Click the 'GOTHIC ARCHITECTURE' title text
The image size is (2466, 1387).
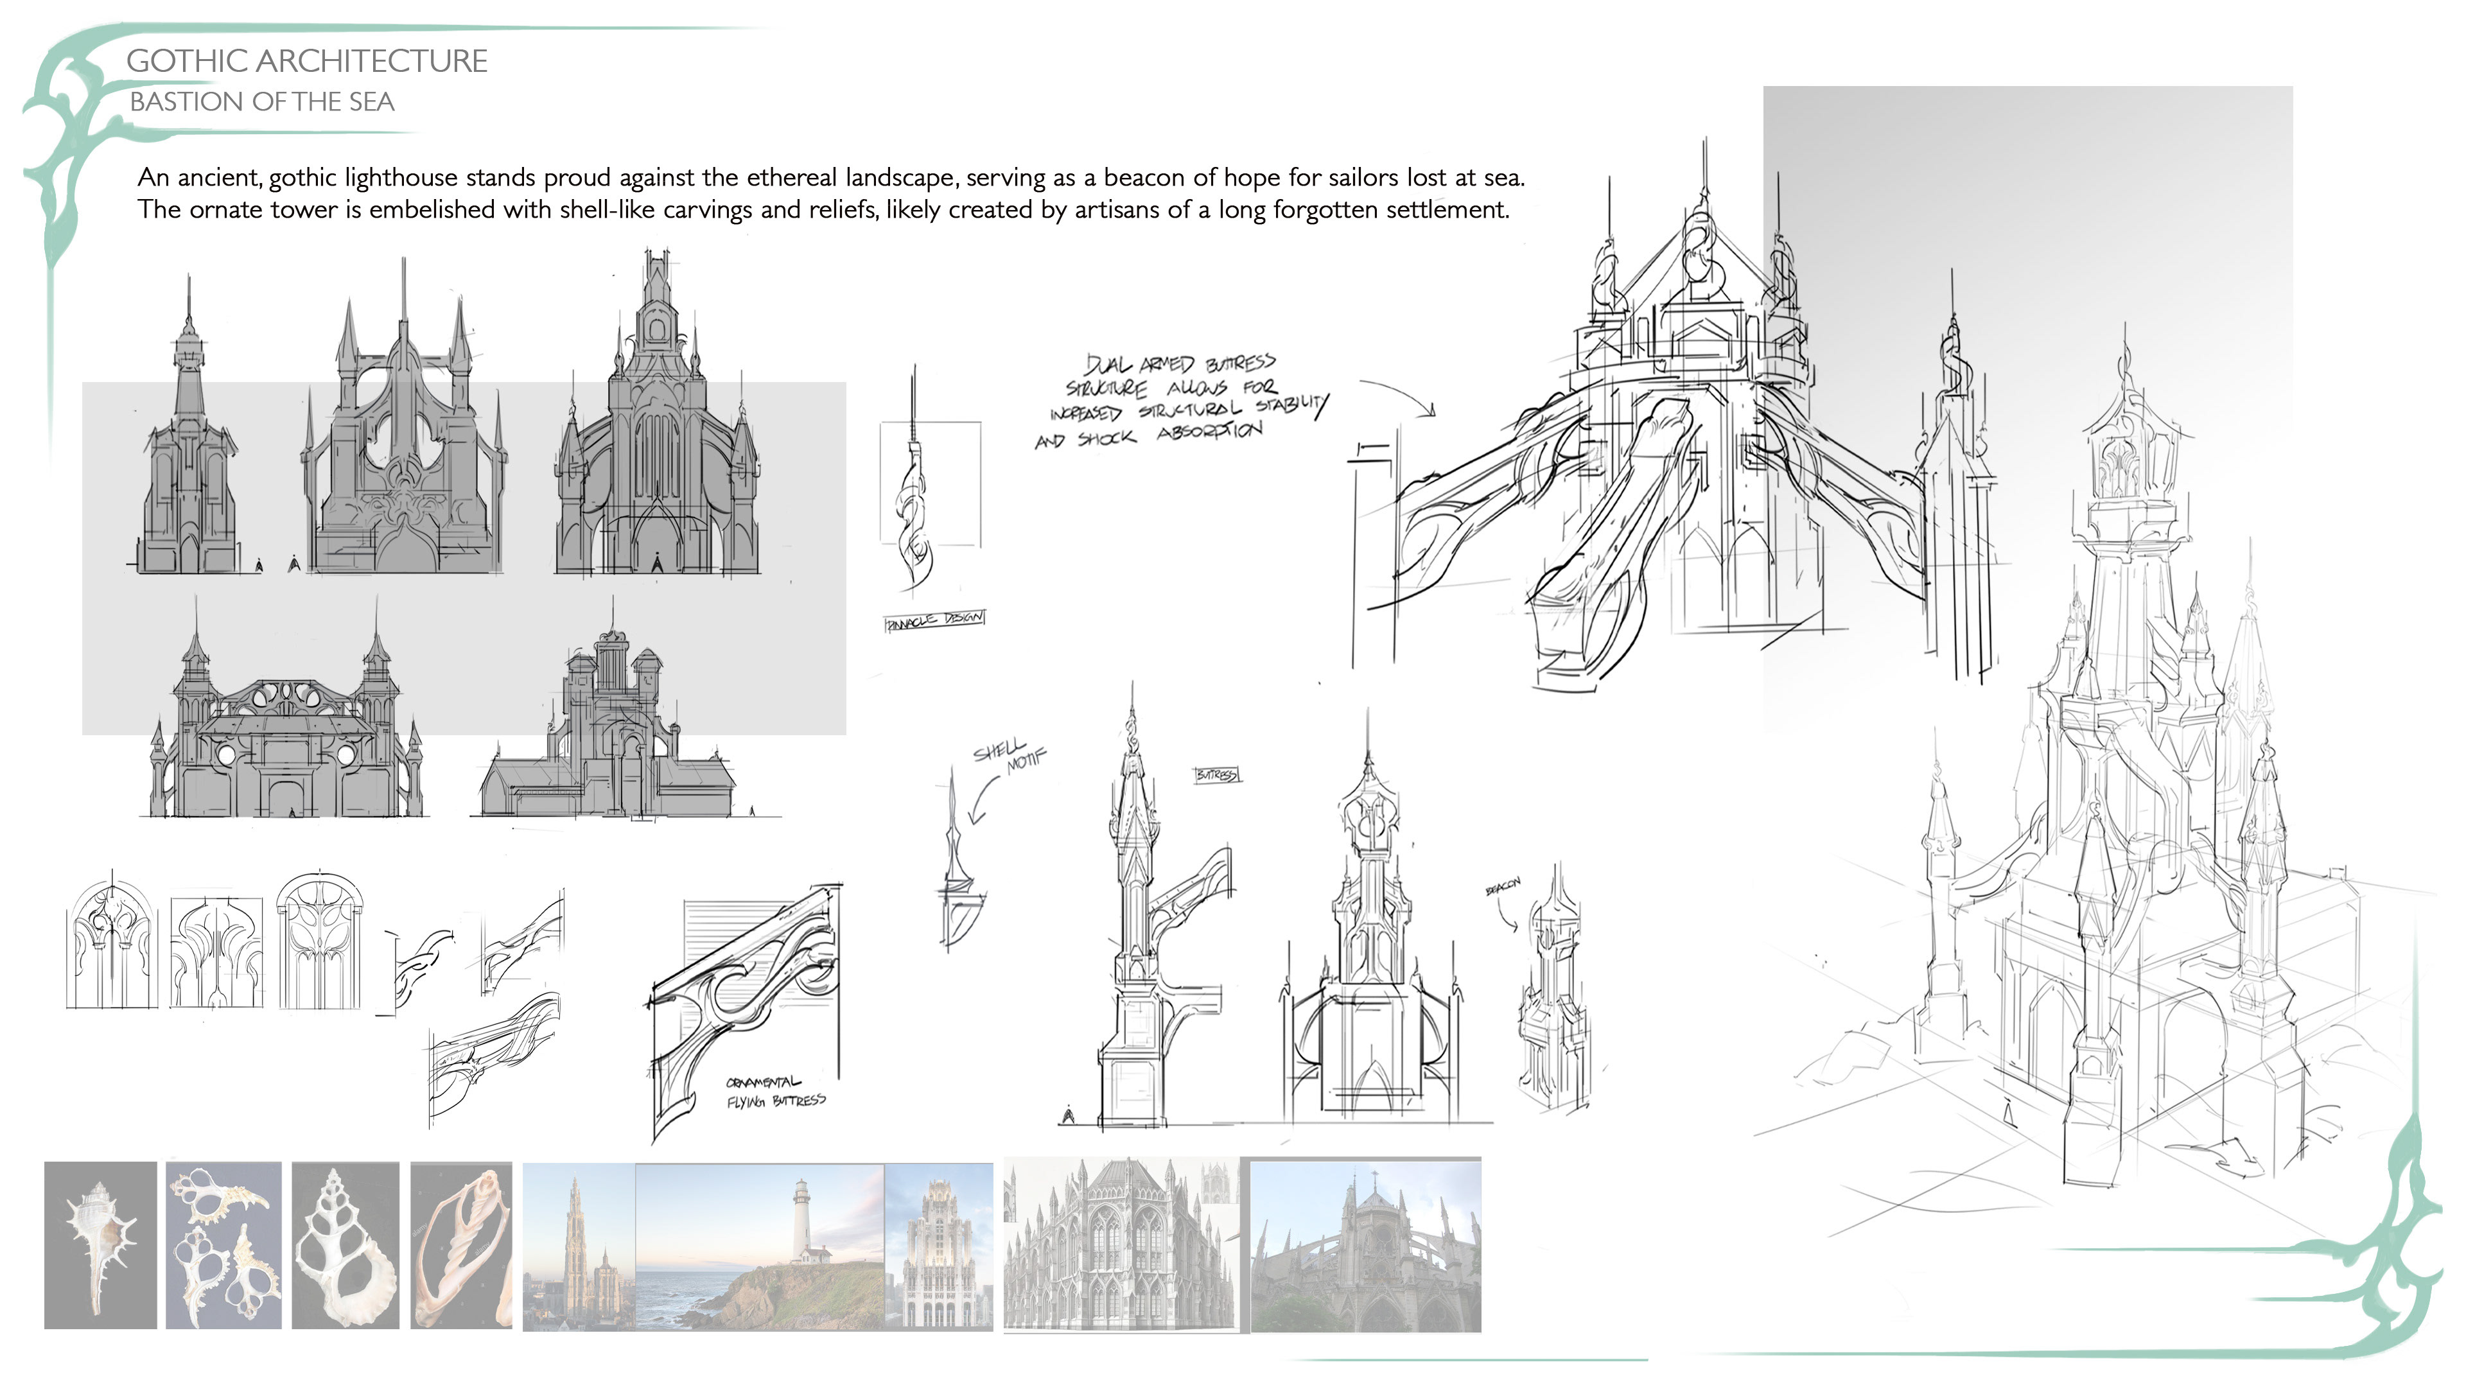point(306,61)
